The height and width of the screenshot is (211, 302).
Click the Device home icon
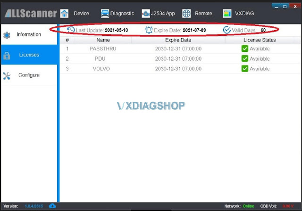(64, 14)
